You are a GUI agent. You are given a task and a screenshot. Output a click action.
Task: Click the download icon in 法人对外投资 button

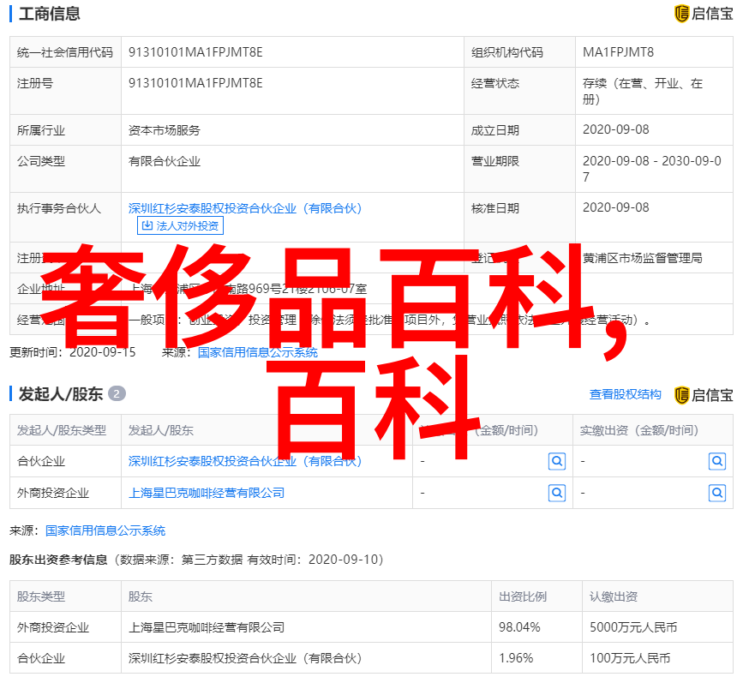[147, 225]
